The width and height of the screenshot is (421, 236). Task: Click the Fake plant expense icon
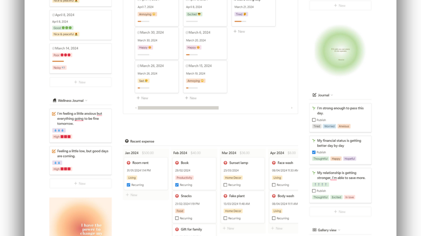(225, 196)
